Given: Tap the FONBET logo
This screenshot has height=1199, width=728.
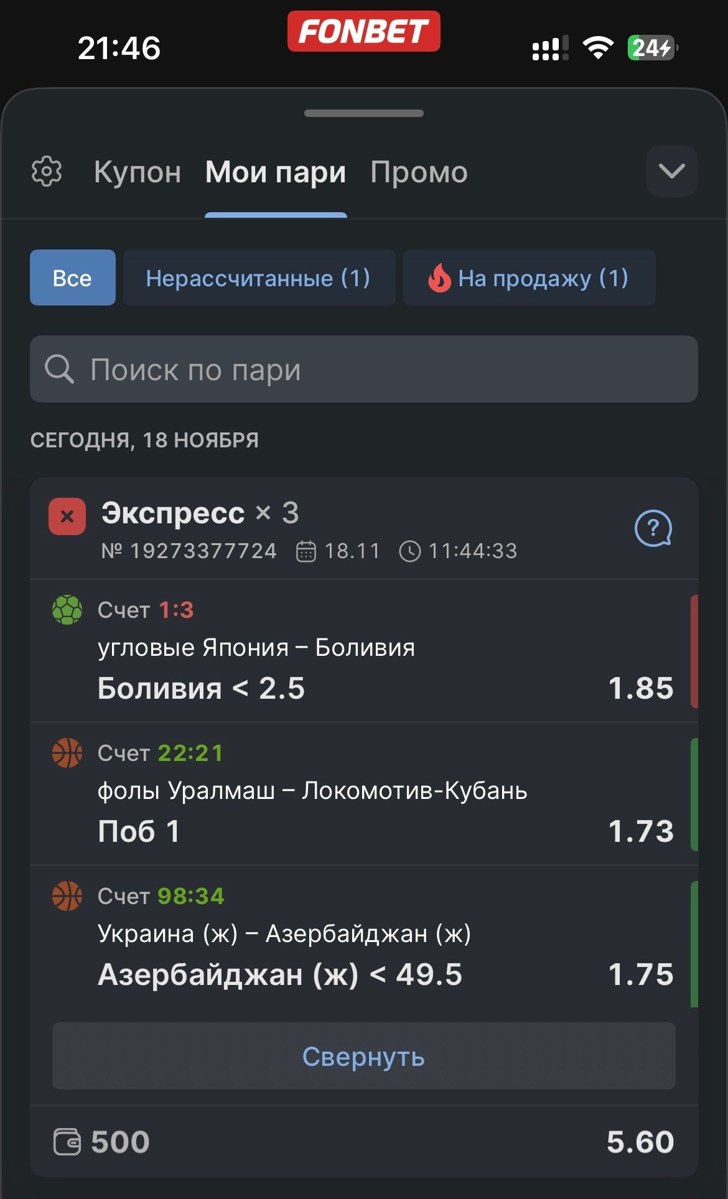Looking at the screenshot, I should pos(363,31).
